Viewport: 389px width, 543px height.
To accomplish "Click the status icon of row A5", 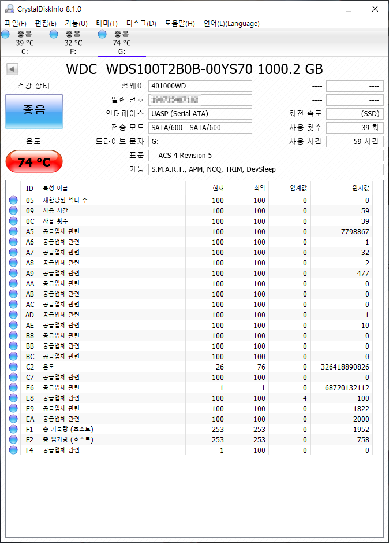I will point(13,231).
